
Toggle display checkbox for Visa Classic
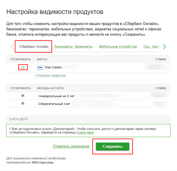pos(23,68)
